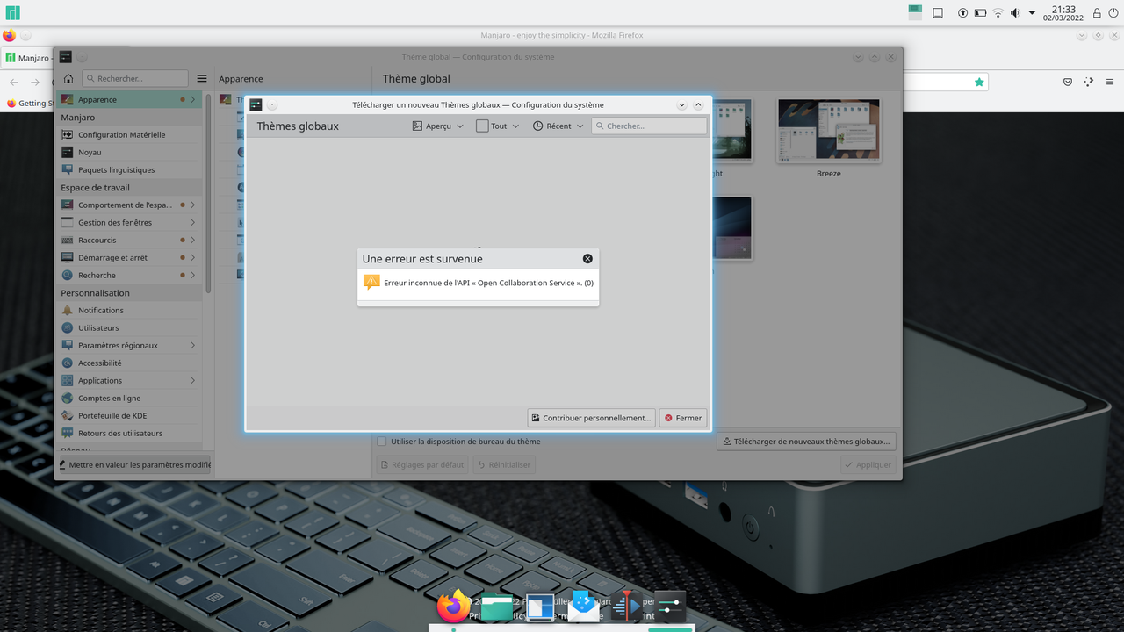Click the power leave icon in panel
The image size is (1124, 632).
tap(1113, 12)
